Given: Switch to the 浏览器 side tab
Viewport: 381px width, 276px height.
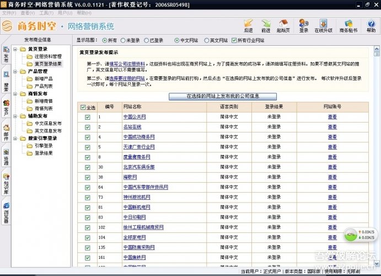Looking at the screenshot, I should (6, 213).
